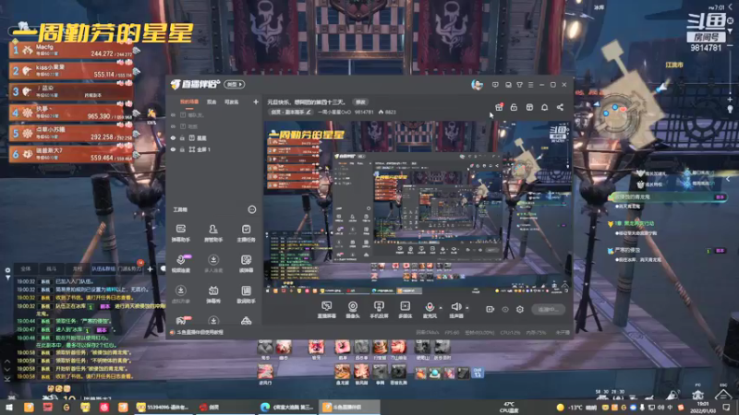Open the calendar icon next to the bell
This screenshot has width=739, height=415.
click(x=529, y=107)
